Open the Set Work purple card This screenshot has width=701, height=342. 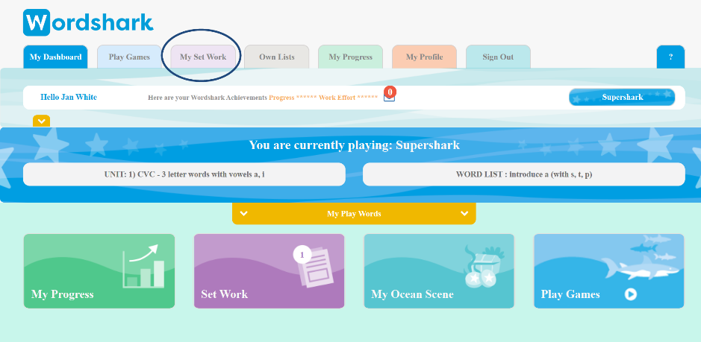(x=270, y=271)
